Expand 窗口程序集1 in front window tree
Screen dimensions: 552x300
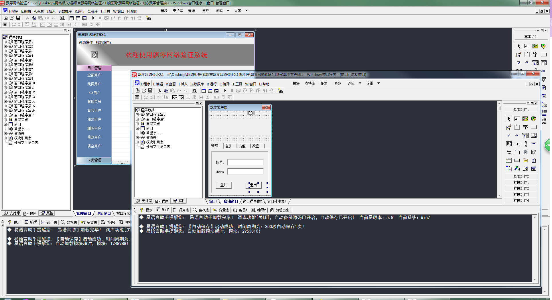pos(137,115)
